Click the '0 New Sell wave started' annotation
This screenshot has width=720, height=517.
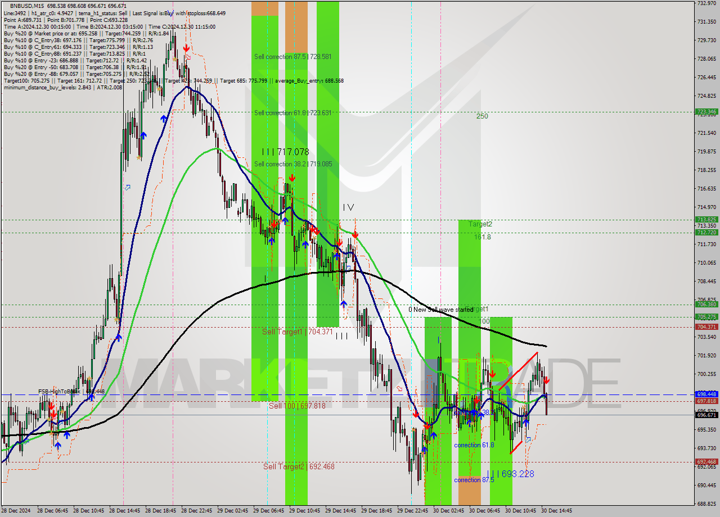(441, 310)
